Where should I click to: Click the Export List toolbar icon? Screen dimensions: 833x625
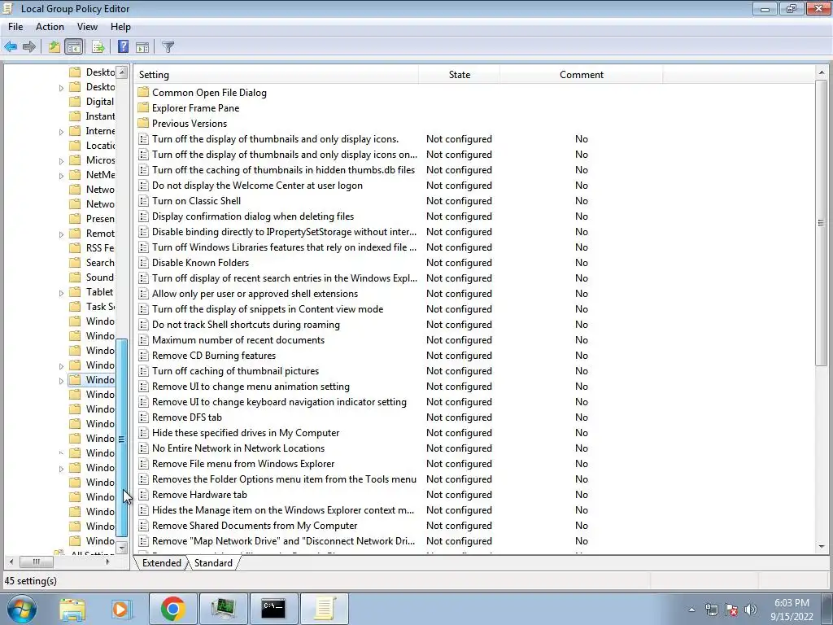click(98, 46)
